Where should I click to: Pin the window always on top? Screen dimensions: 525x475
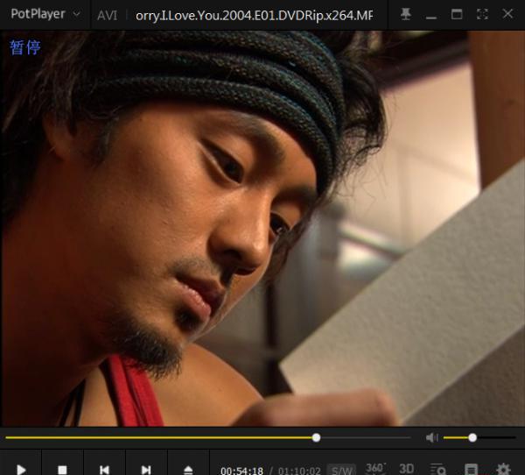click(406, 14)
